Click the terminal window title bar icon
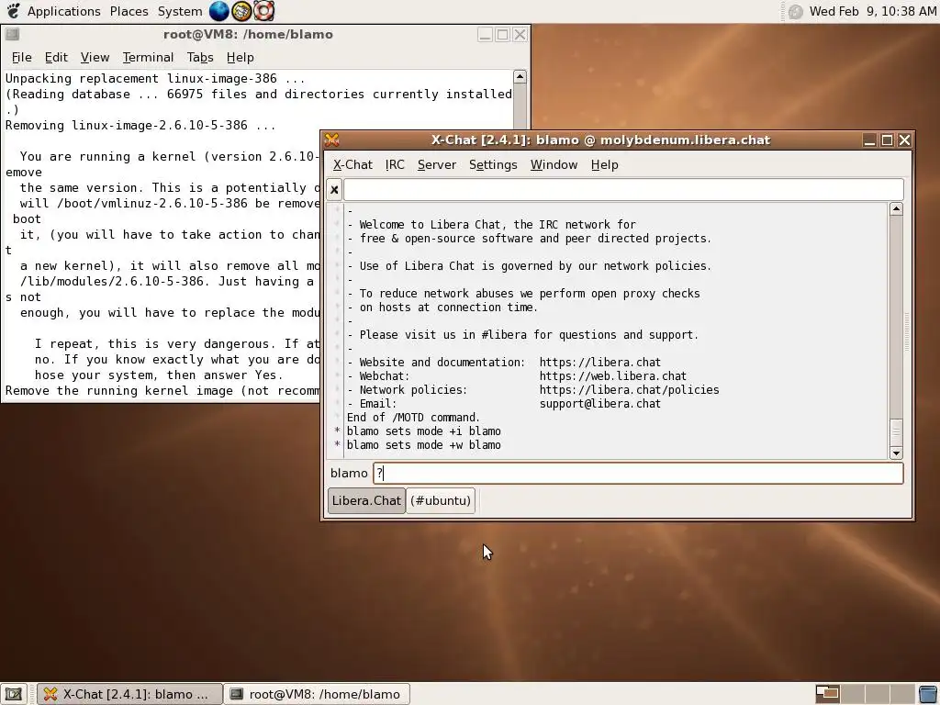 [x=12, y=34]
